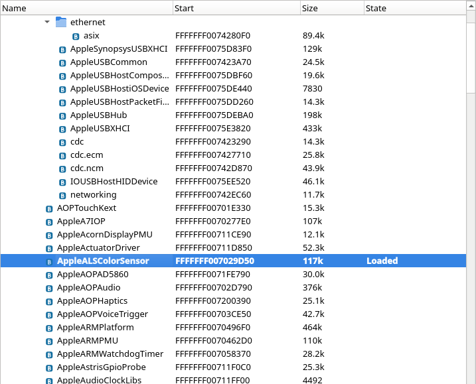The width and height of the screenshot is (476, 384).
Task: Click the Loaded state of AppleALSColorSensor
Action: [382, 261]
